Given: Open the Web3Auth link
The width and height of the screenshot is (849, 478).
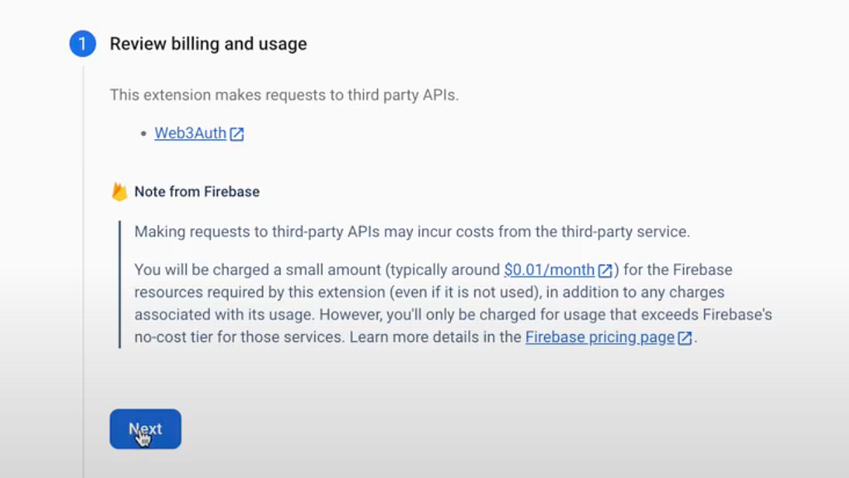Looking at the screenshot, I should point(190,133).
